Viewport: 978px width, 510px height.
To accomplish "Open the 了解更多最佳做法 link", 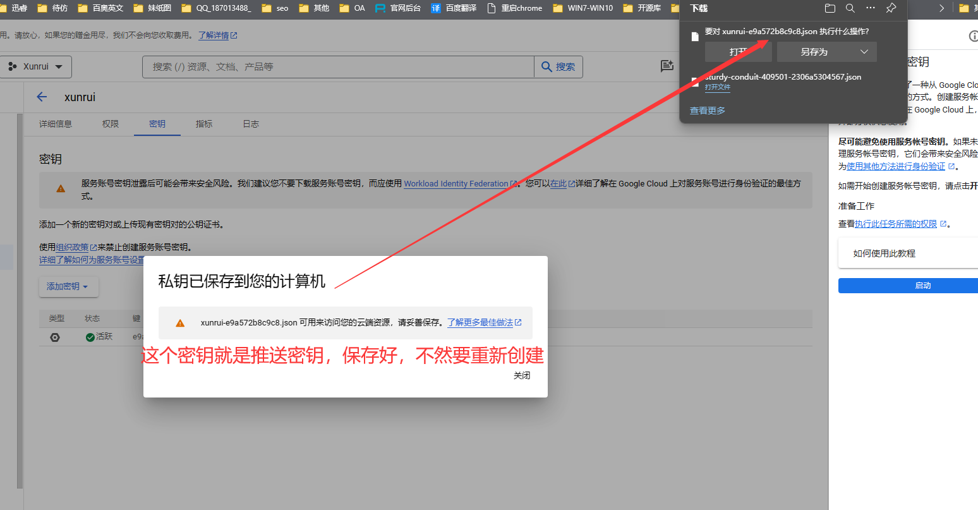I will coord(485,322).
